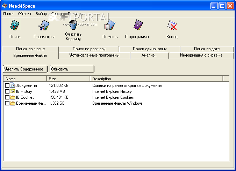
Task: Minimize the Need4Space window
Action: [214, 6]
